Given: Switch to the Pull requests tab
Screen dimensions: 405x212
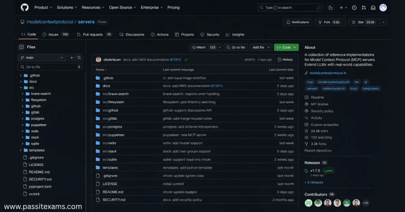Looking at the screenshot, I should [x=94, y=34].
